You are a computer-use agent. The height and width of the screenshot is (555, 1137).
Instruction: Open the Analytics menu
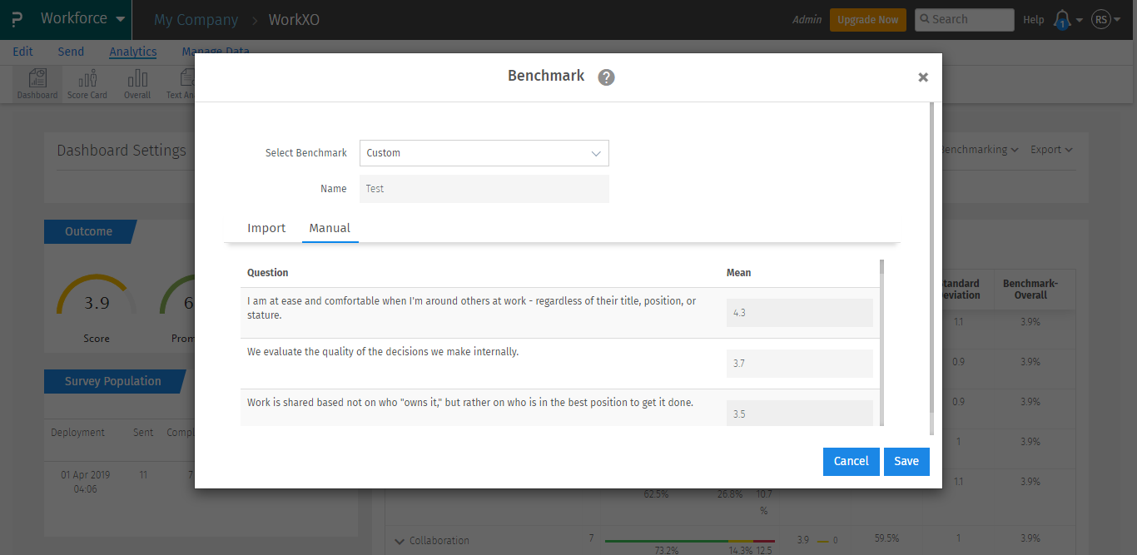click(x=133, y=52)
